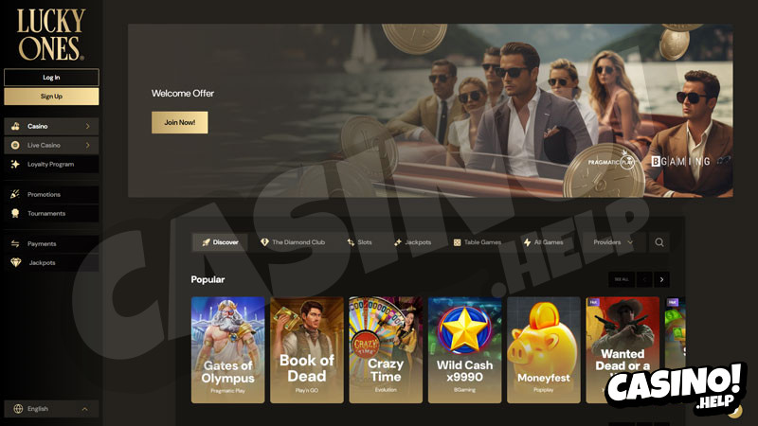
Task: Open the Loyalty Program link
Action: click(x=51, y=164)
